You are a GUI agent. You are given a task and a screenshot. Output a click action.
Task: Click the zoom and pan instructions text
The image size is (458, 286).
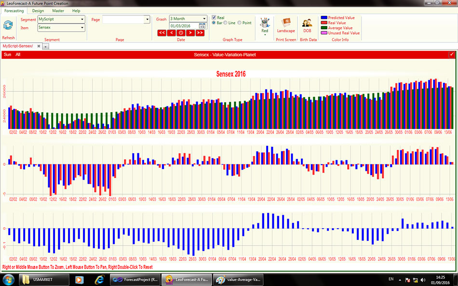click(78, 267)
